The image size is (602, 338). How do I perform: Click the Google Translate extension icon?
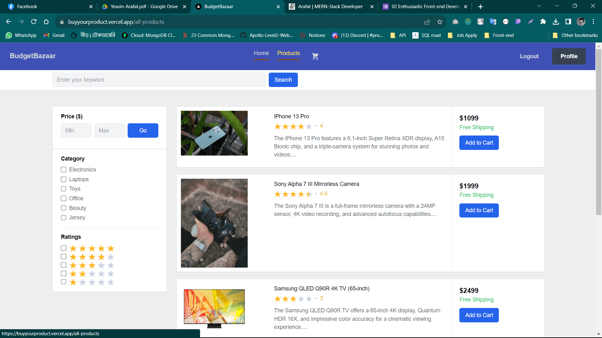click(x=493, y=22)
